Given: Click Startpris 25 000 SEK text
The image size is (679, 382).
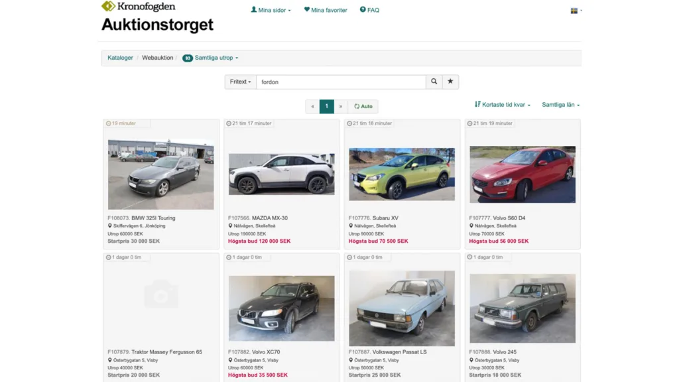Looking at the screenshot, I should coord(375,375).
